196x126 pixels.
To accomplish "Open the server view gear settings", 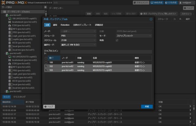I will [45, 7].
